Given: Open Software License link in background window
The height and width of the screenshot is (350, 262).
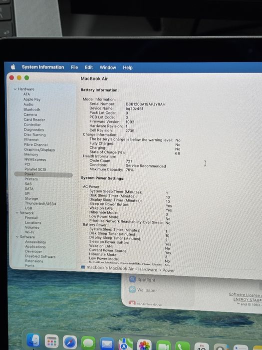Looking at the screenshot, I should (x=245, y=294).
